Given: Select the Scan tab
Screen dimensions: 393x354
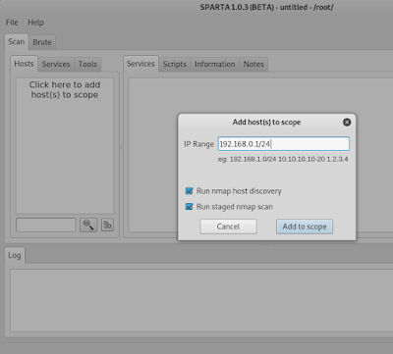Looking at the screenshot, I should point(17,42).
